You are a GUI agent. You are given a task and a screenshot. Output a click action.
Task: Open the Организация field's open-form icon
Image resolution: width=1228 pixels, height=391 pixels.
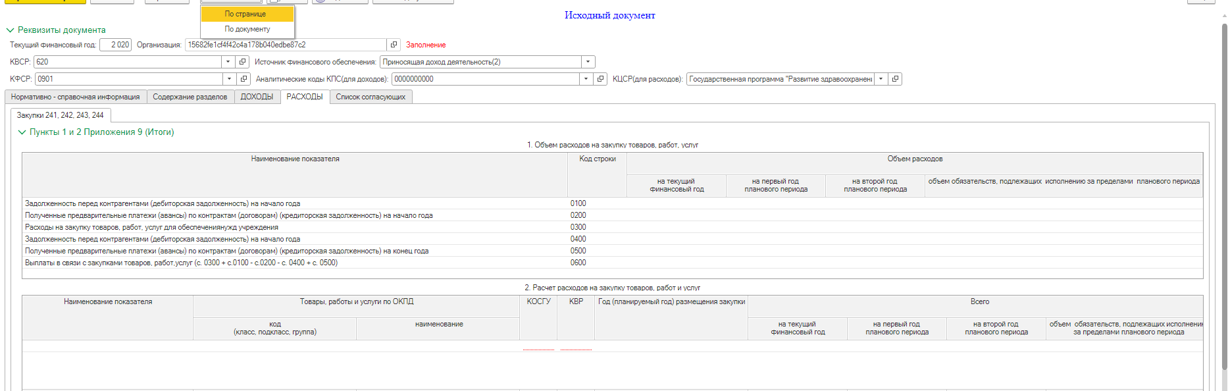(394, 45)
